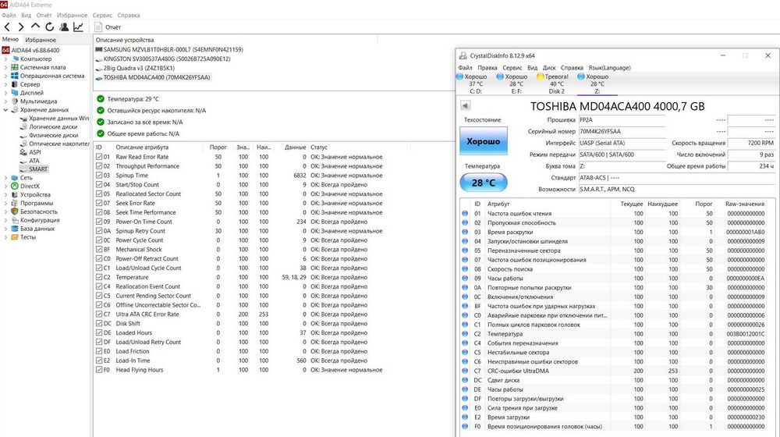Select the SMART tree node
The height and width of the screenshot is (437, 780).
37,169
